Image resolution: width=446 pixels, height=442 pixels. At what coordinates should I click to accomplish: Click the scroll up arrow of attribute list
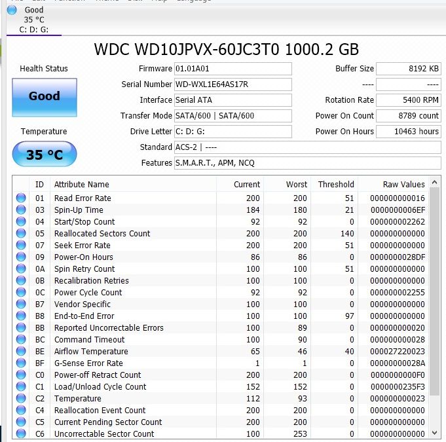[435, 182]
